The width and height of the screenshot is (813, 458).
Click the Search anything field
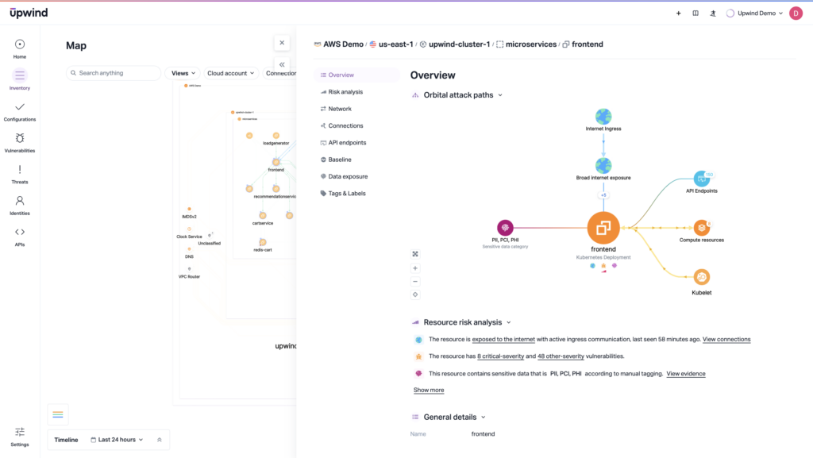coord(114,73)
